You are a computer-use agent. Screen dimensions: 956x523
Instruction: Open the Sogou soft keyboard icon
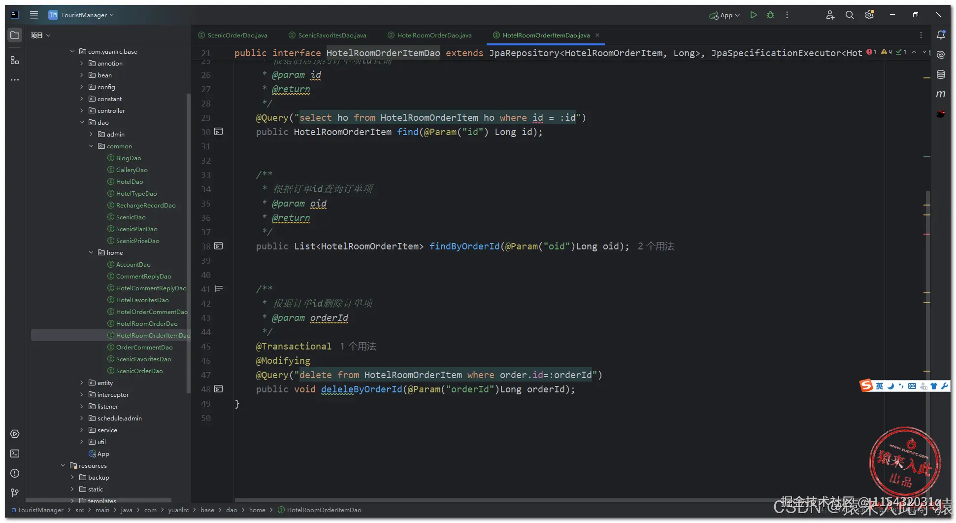pos(912,386)
